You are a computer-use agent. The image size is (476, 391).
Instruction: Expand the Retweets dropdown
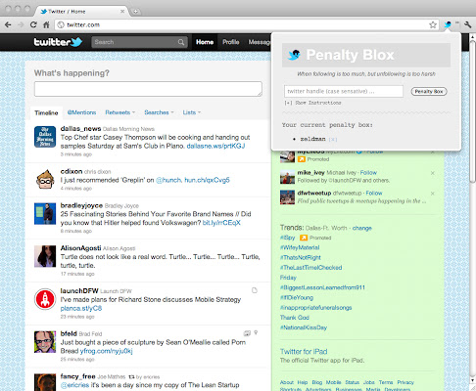[119, 112]
